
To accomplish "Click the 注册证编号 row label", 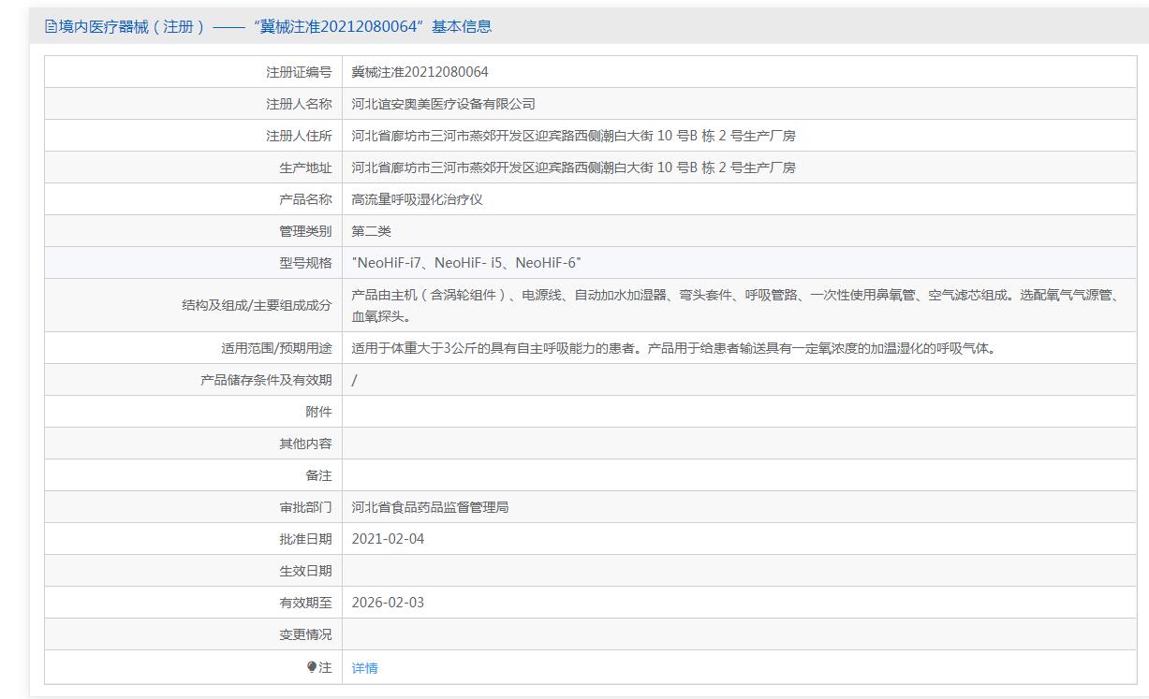I will [299, 72].
